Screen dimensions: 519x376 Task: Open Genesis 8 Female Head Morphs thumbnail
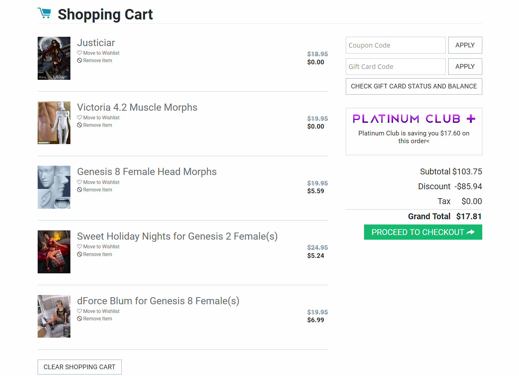coord(54,187)
